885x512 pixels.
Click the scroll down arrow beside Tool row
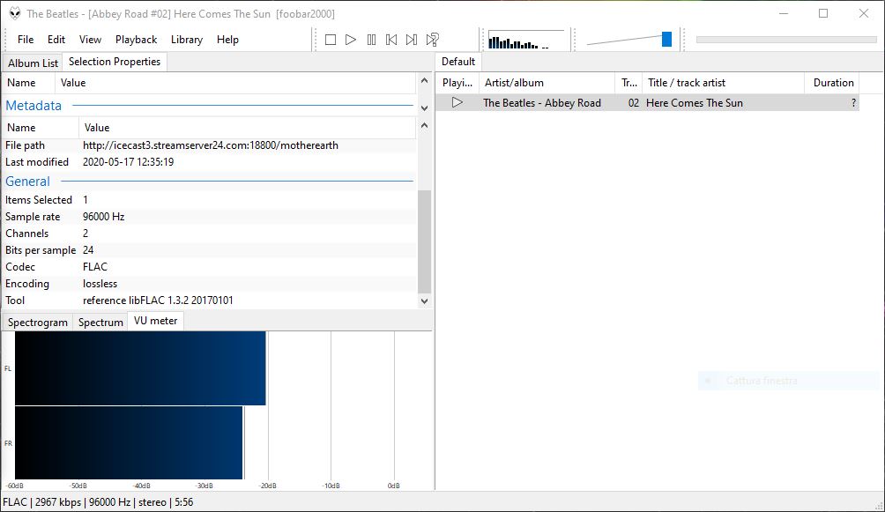[425, 301]
